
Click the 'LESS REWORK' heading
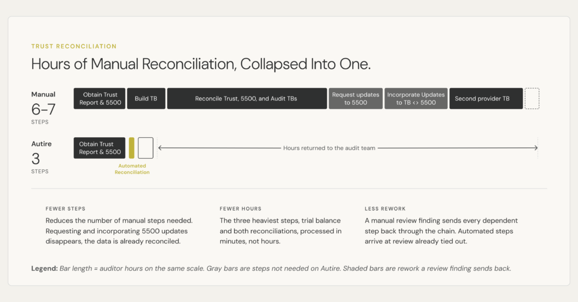(x=385, y=209)
